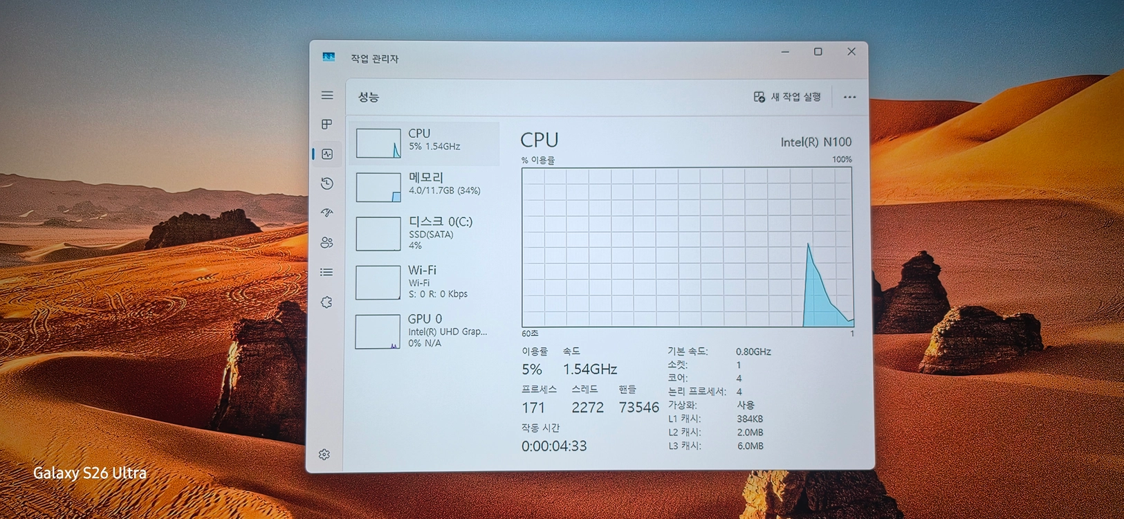Viewport: 1124px width, 519px height.
Task: Click the uptime value 0:00:04:33
Action: (x=554, y=446)
